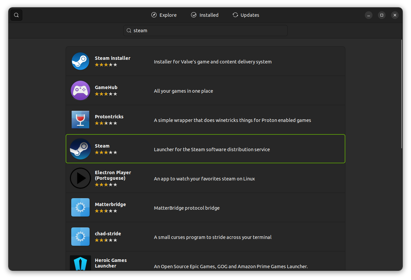This screenshot has width=411, height=280.
Task: Click the Steam launcher icon
Action: 80,149
